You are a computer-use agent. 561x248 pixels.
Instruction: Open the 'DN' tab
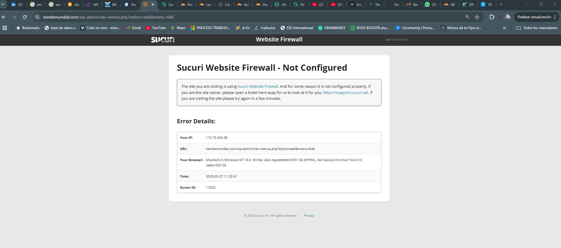coord(469,4)
